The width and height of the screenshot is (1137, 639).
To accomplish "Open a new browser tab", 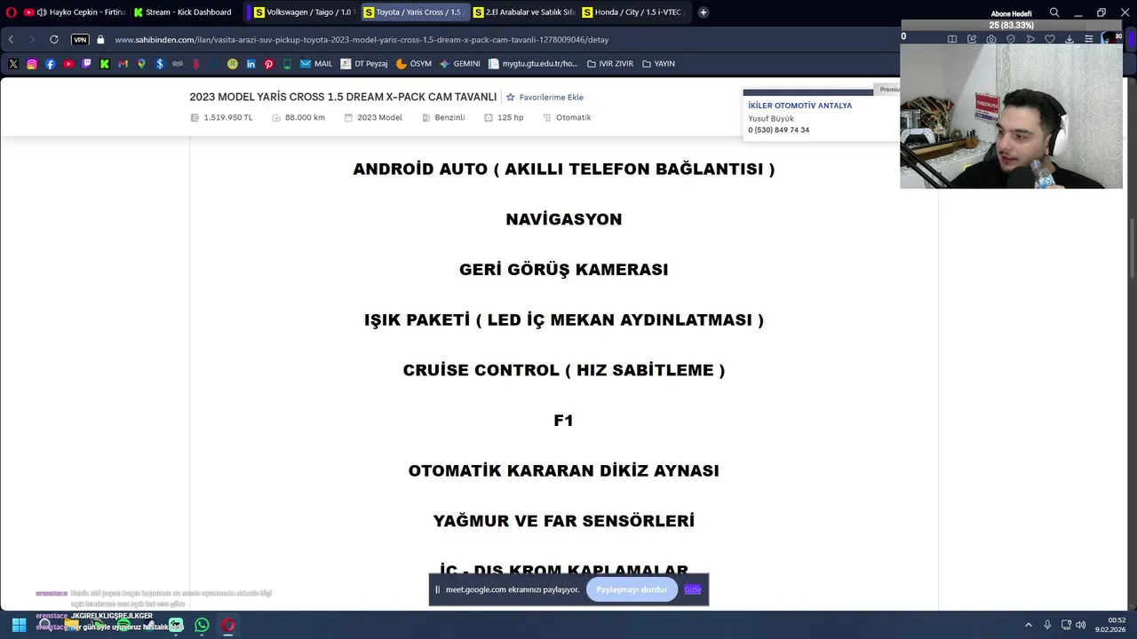I will [x=704, y=12].
